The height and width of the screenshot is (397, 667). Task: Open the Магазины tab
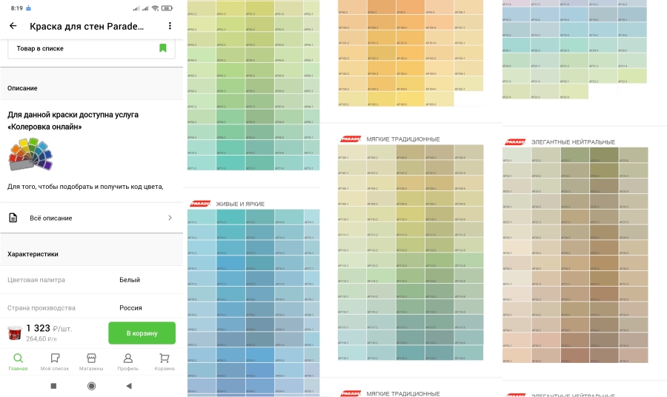[x=91, y=362]
